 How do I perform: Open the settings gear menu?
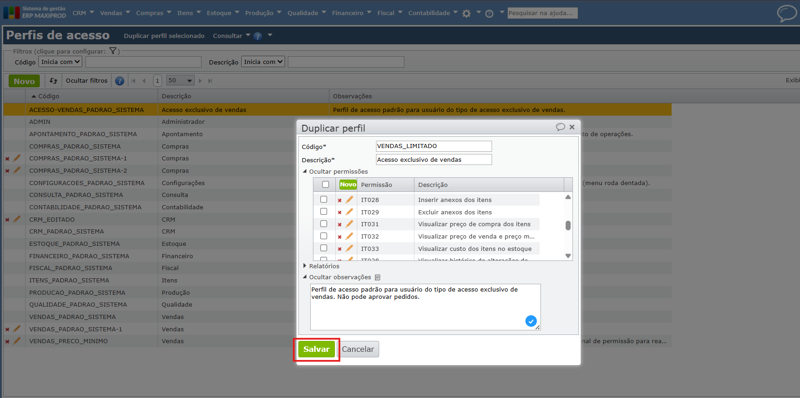[466, 13]
